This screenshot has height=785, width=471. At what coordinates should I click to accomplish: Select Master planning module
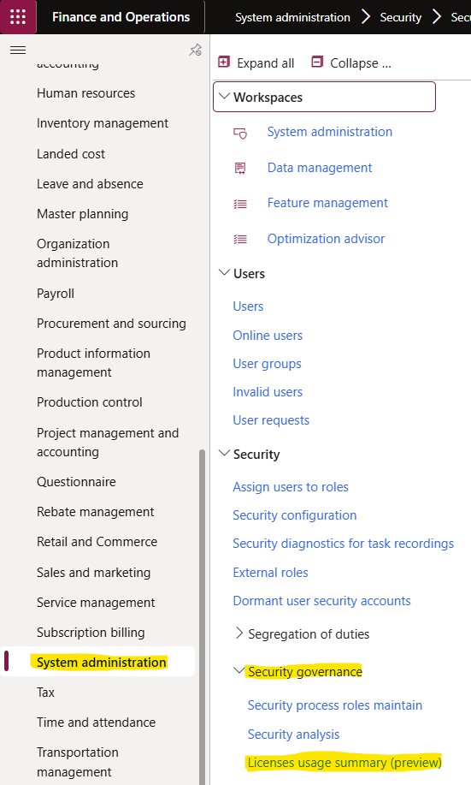coord(83,214)
